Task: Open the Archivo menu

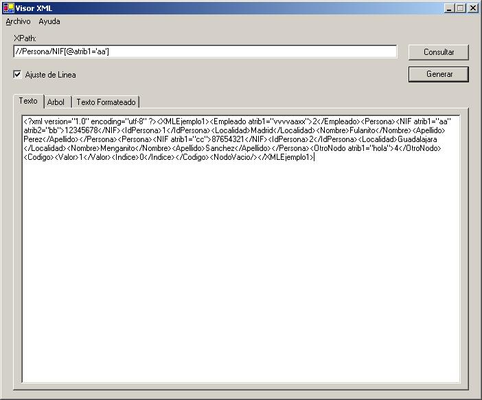Action: (18, 21)
